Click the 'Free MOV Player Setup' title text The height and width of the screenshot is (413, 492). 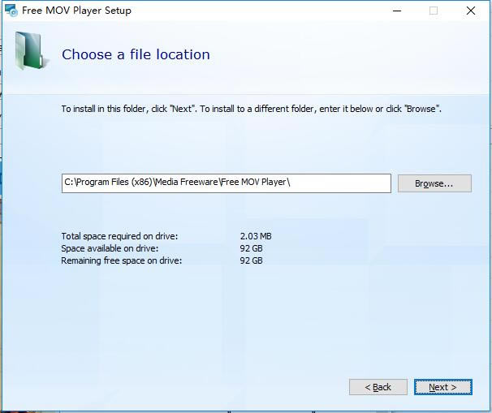pyautogui.click(x=76, y=11)
